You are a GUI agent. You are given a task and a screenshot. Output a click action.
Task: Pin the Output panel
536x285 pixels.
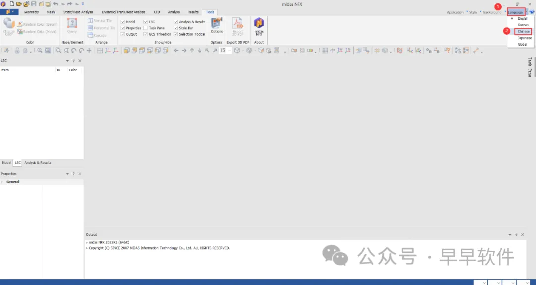point(516,235)
